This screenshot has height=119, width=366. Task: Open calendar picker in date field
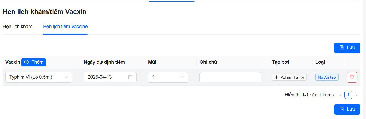130,77
